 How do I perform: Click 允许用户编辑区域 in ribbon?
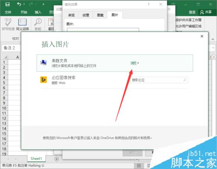click(x=188, y=26)
